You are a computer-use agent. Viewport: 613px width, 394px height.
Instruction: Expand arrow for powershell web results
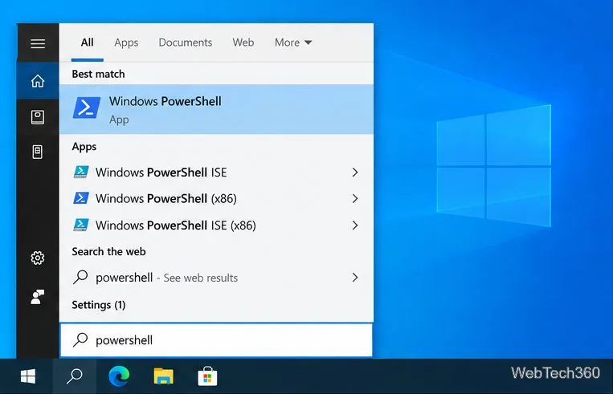(355, 278)
